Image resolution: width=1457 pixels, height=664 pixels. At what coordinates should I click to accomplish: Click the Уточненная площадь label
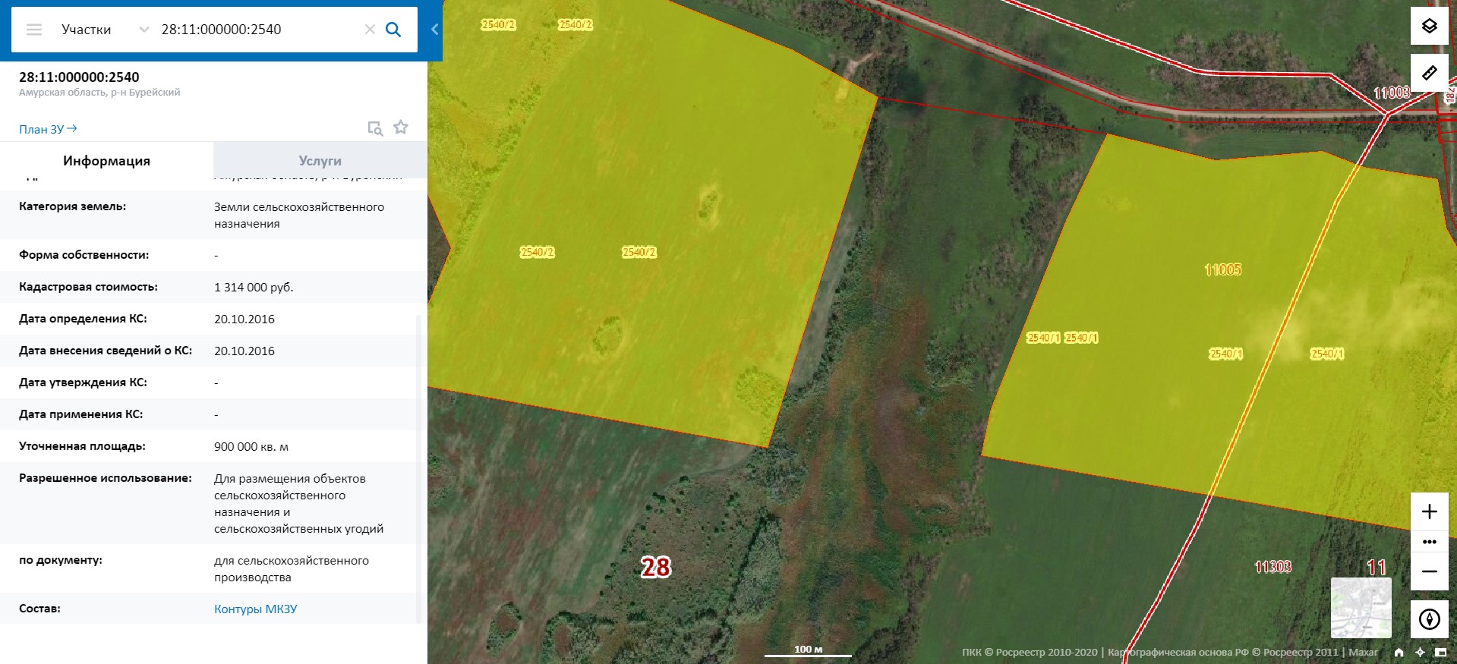[82, 446]
